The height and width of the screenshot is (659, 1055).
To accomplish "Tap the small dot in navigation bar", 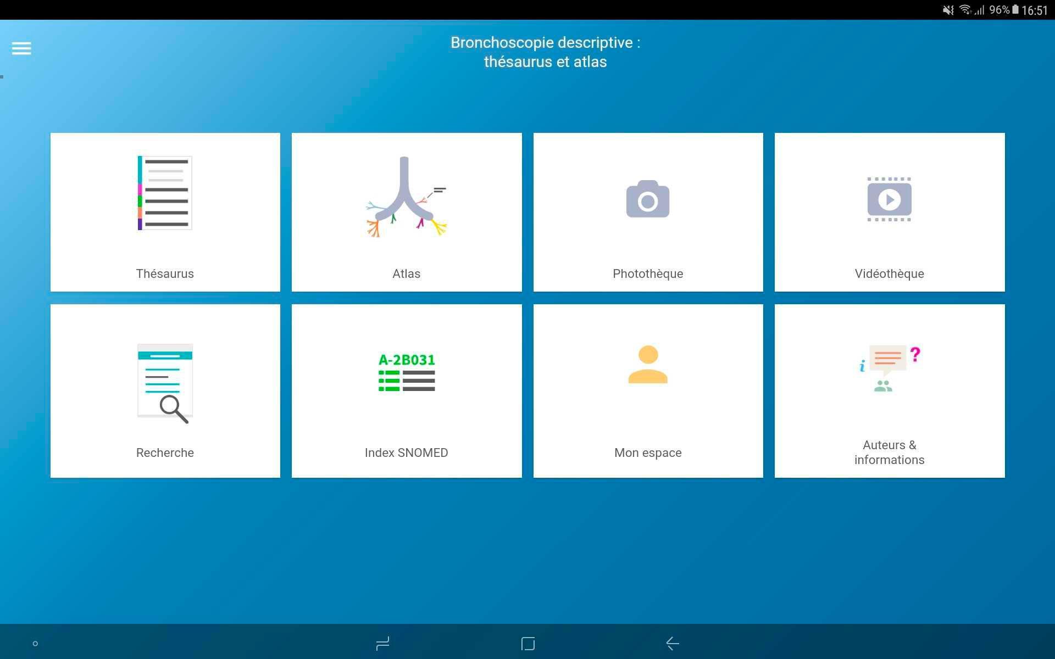I will [35, 644].
